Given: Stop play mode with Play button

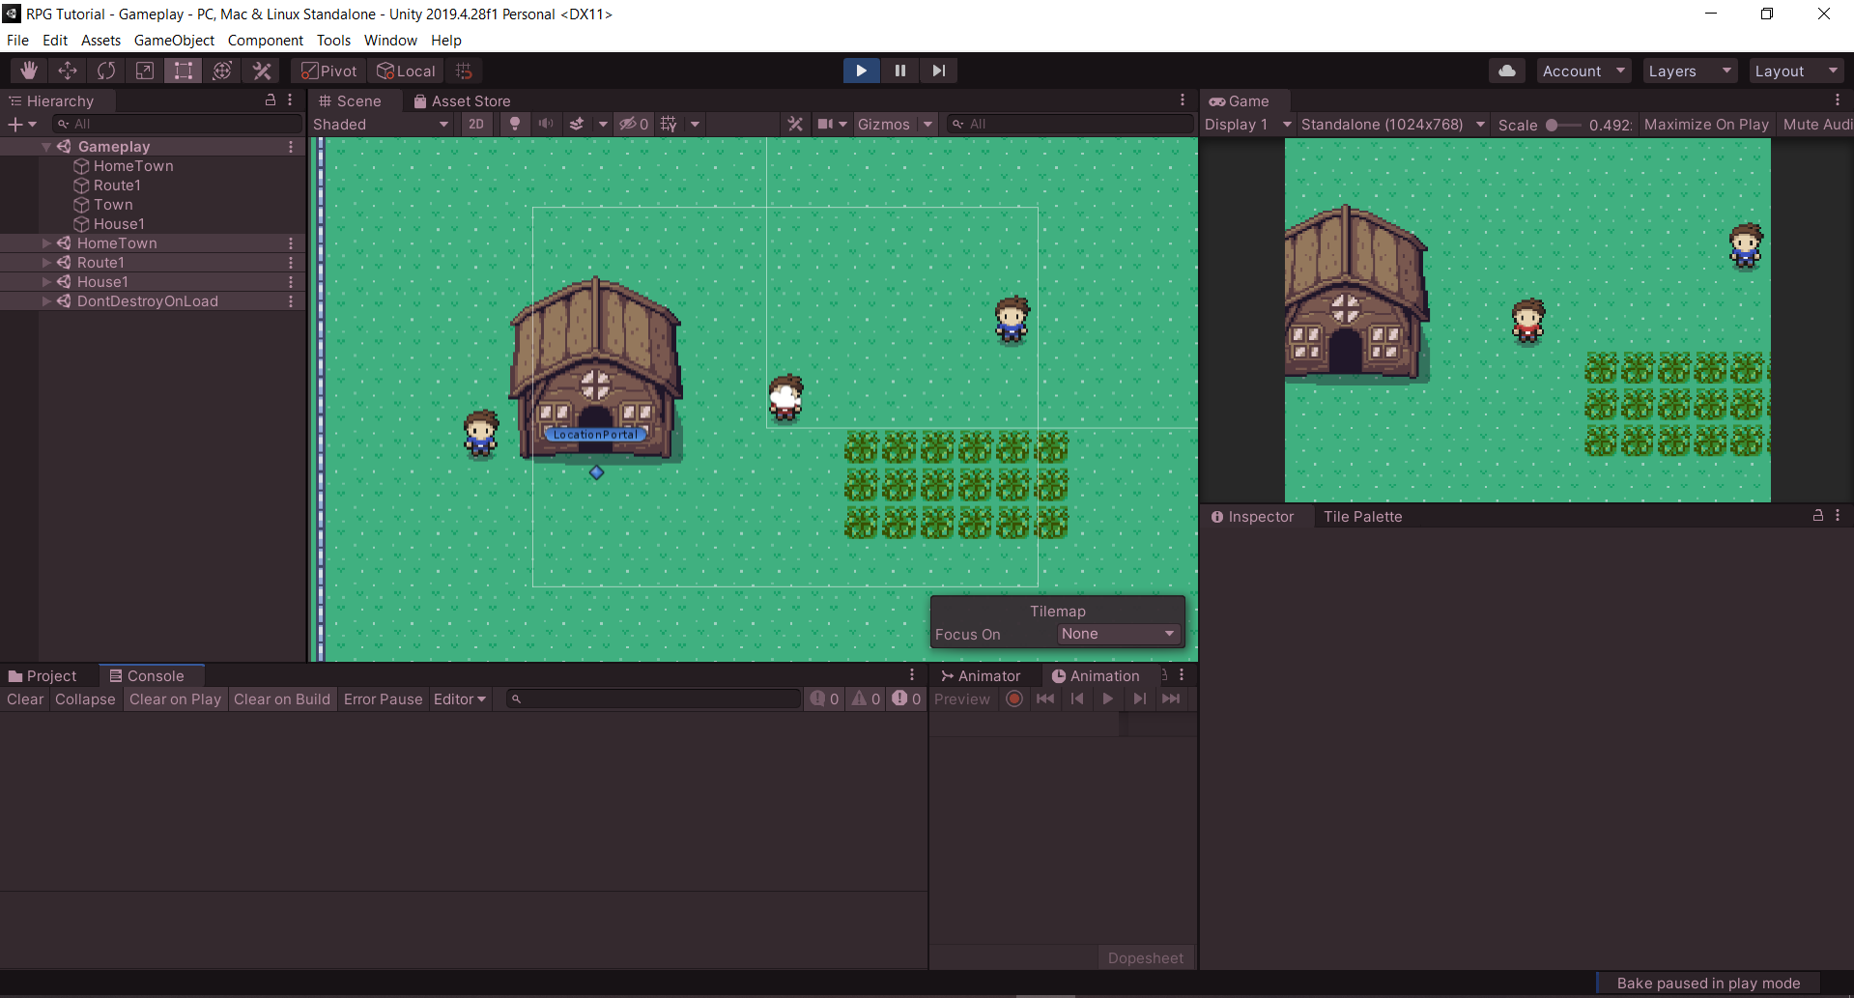Looking at the screenshot, I should pyautogui.click(x=861, y=71).
